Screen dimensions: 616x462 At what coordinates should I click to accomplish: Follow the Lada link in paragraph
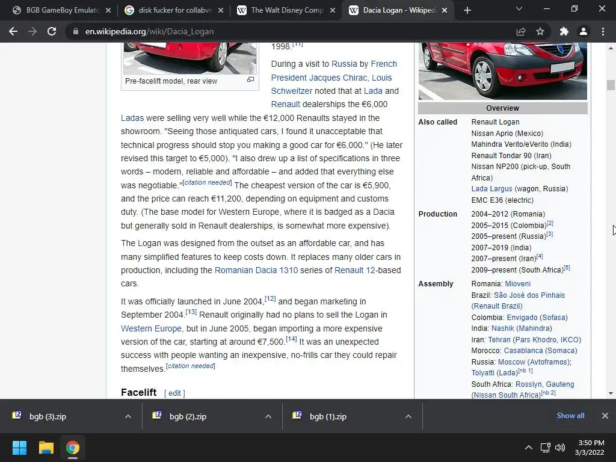tap(373, 91)
